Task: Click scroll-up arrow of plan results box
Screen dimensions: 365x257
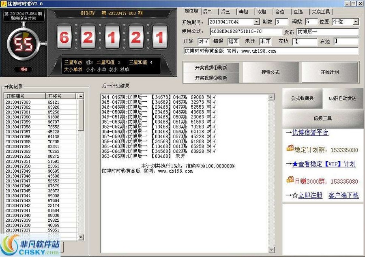Action: 271,97
